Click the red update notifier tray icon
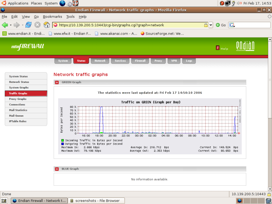272x204 pixels. (222, 3)
